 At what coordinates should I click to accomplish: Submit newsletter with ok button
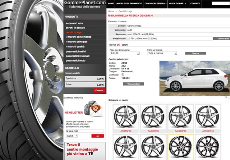tap(97, 136)
